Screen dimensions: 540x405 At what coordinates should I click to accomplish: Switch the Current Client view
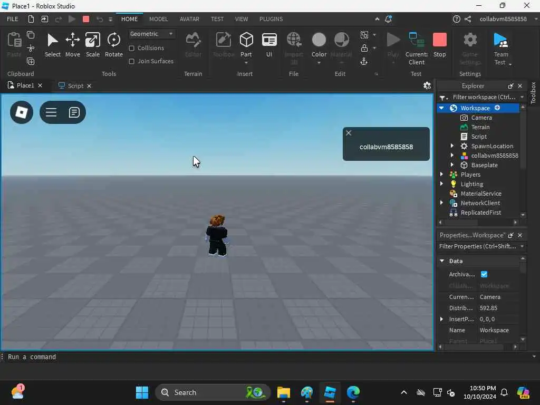click(x=417, y=48)
